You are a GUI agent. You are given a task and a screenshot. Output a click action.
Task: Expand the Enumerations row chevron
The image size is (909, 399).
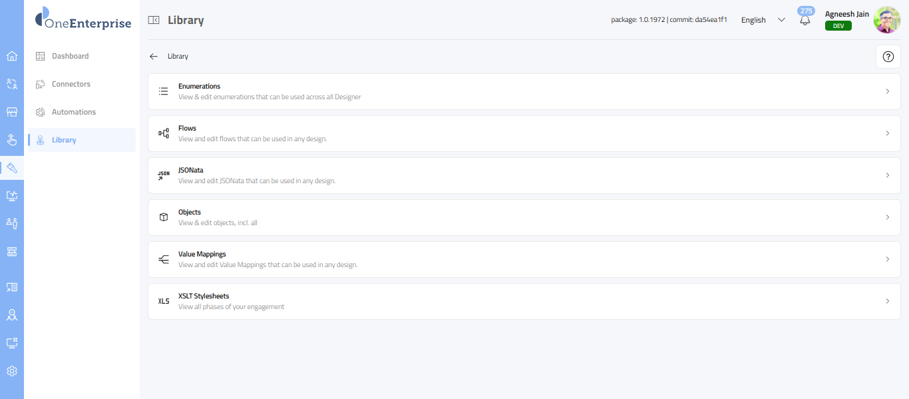(x=887, y=91)
